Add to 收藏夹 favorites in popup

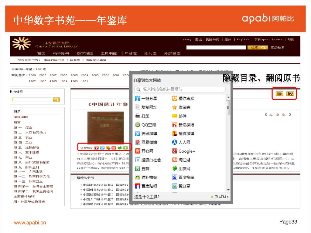click(x=181, y=107)
